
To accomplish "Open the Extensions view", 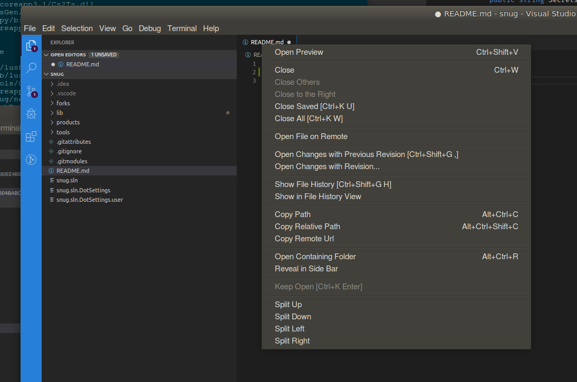I will pos(31,136).
